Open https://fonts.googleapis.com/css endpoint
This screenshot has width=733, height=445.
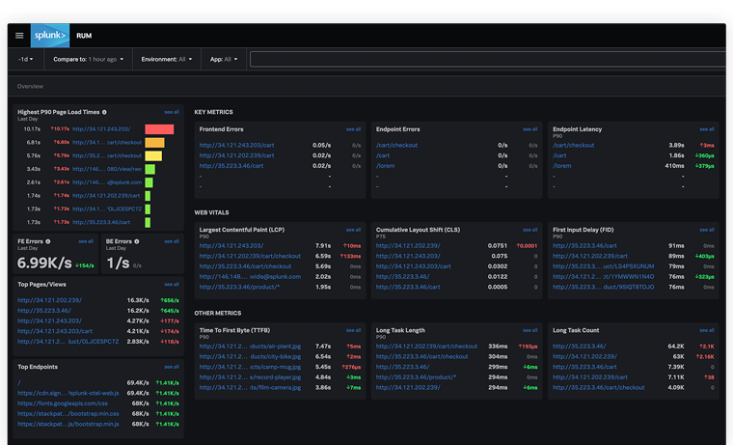coord(63,403)
